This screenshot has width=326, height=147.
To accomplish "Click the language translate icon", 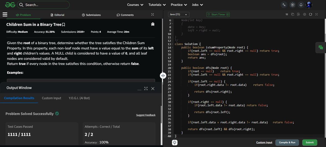I will tap(284, 5).
